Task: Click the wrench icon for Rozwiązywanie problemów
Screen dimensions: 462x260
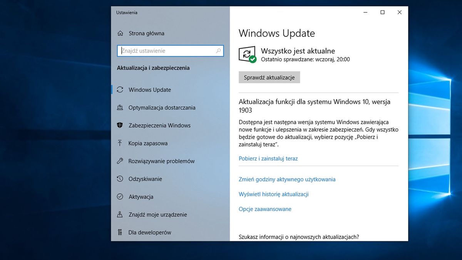Action: 120,161
